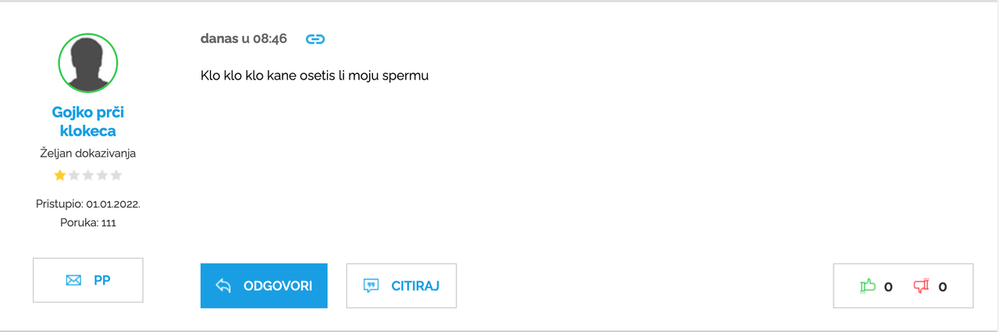Open the poster's blue username profile link

(88, 122)
